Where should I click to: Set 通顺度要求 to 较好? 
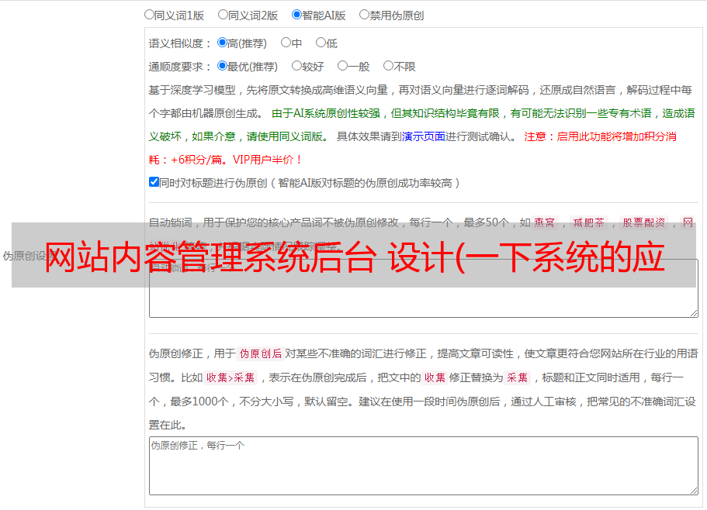click(296, 66)
